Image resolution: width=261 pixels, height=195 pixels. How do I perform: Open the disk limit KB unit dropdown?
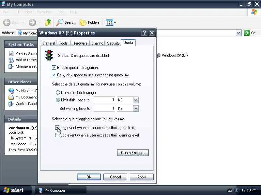click(136, 100)
